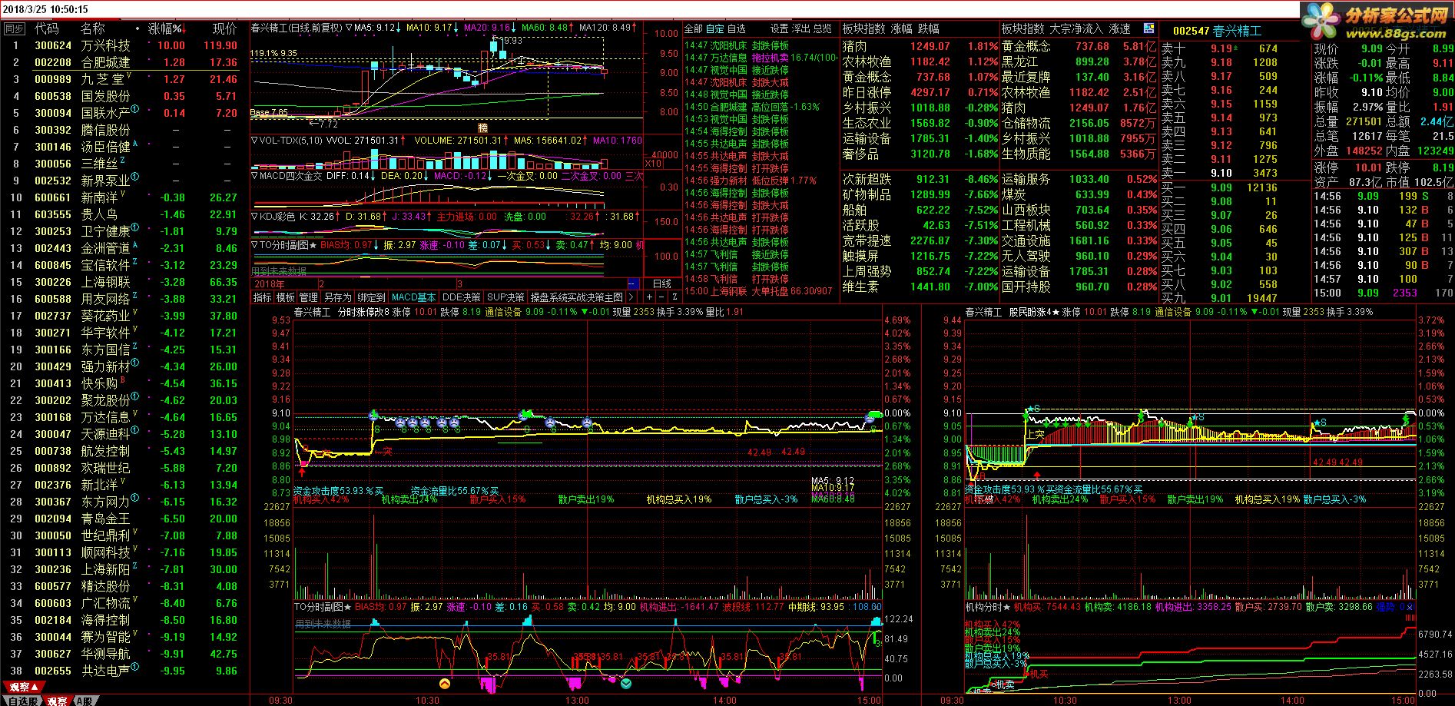Screen dimensions: 1455x706
Task: Sort sector index by 涨幅
Action: (902, 28)
